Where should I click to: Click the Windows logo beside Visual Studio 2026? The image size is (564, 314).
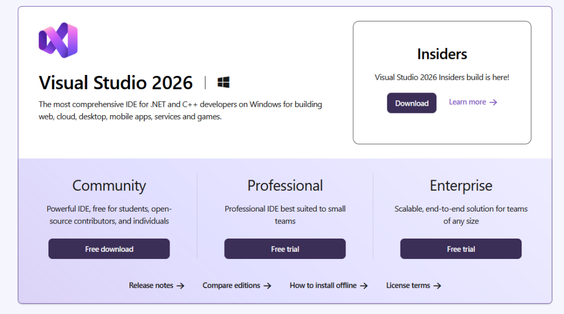click(224, 83)
